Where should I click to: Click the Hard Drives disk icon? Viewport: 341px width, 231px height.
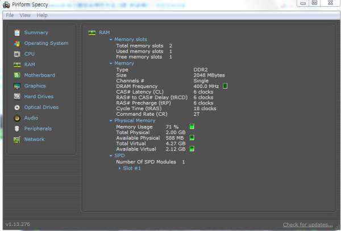[17, 96]
